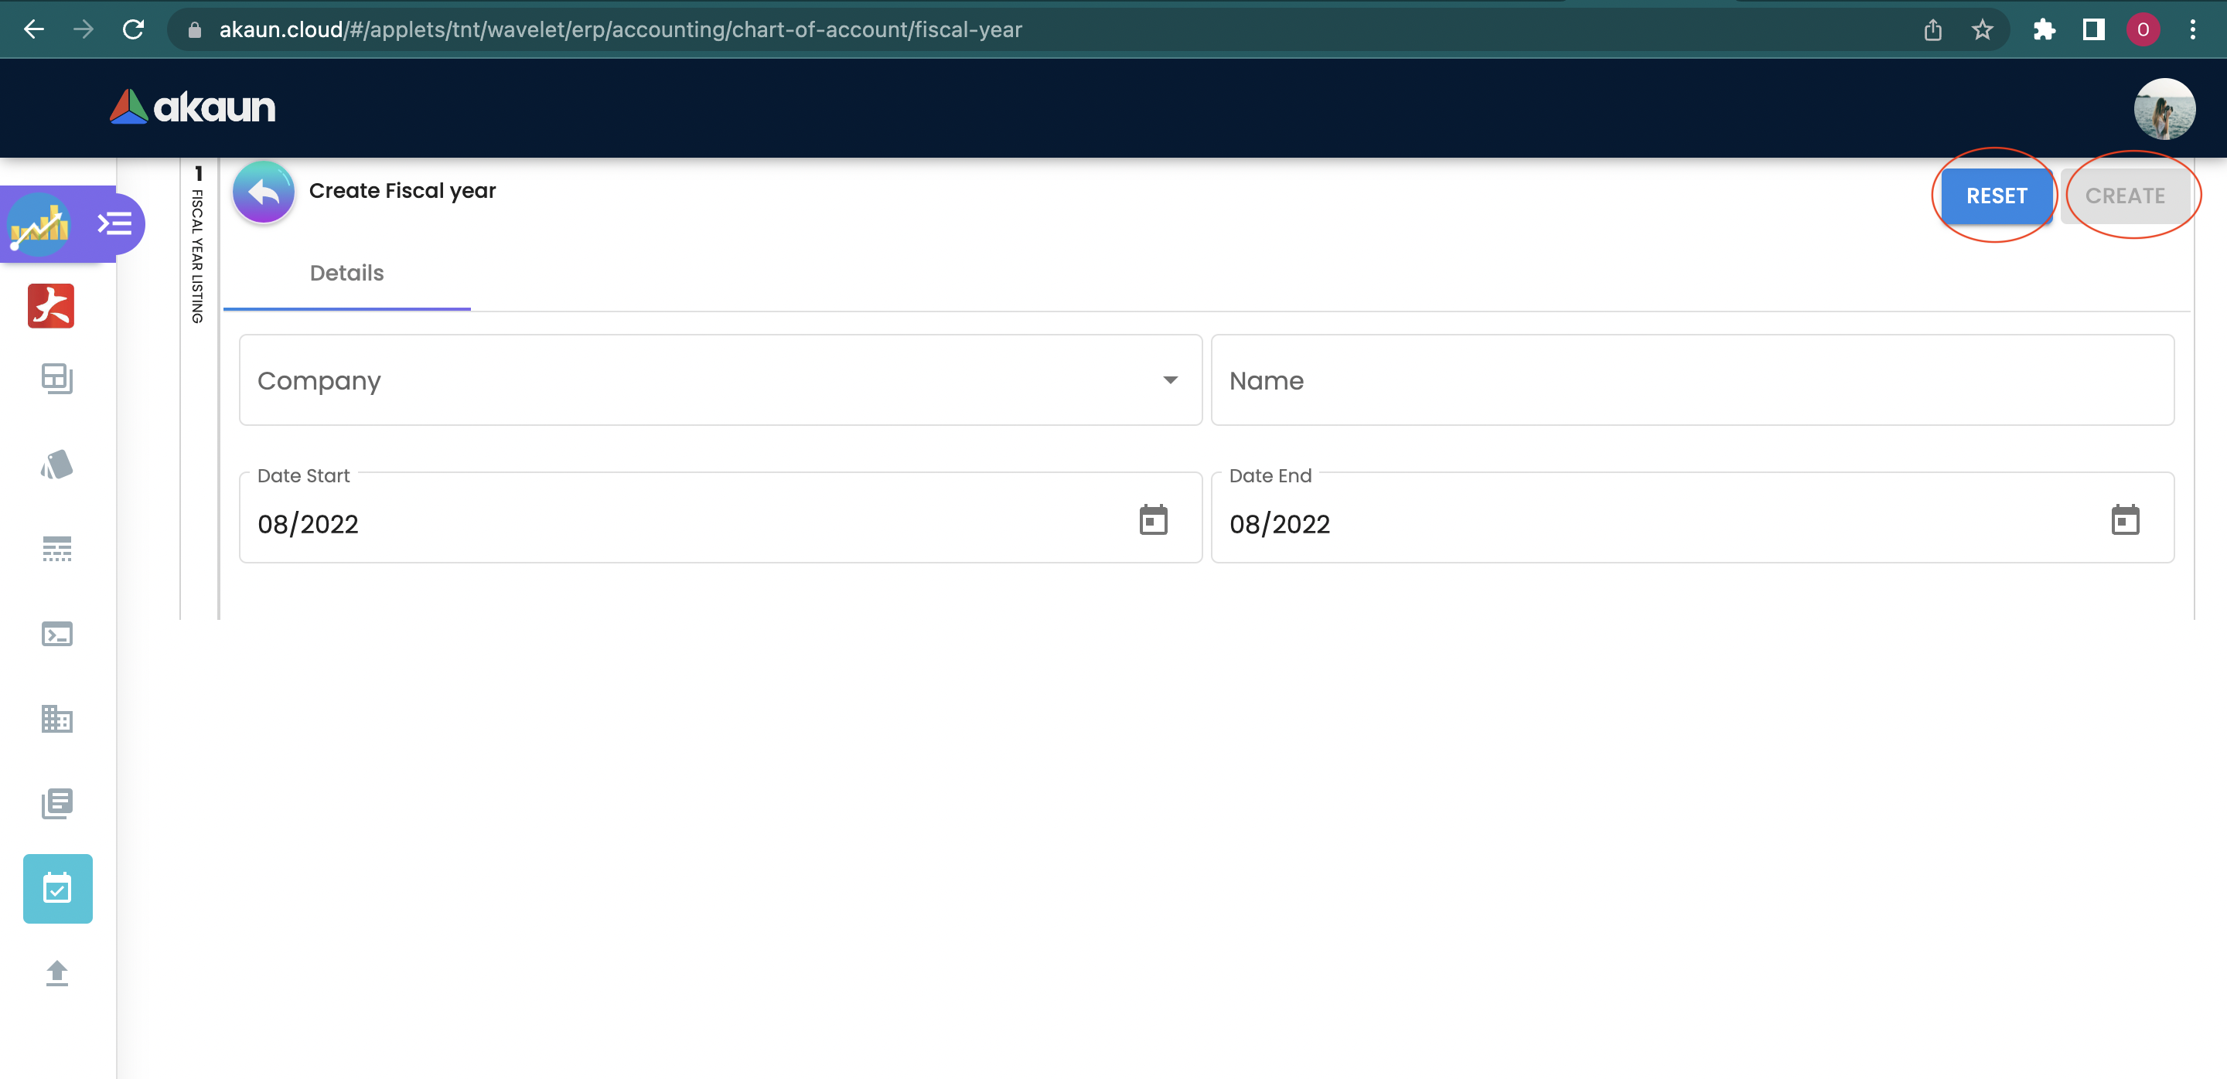
Task: Open the Date End calendar picker
Action: point(2124,521)
